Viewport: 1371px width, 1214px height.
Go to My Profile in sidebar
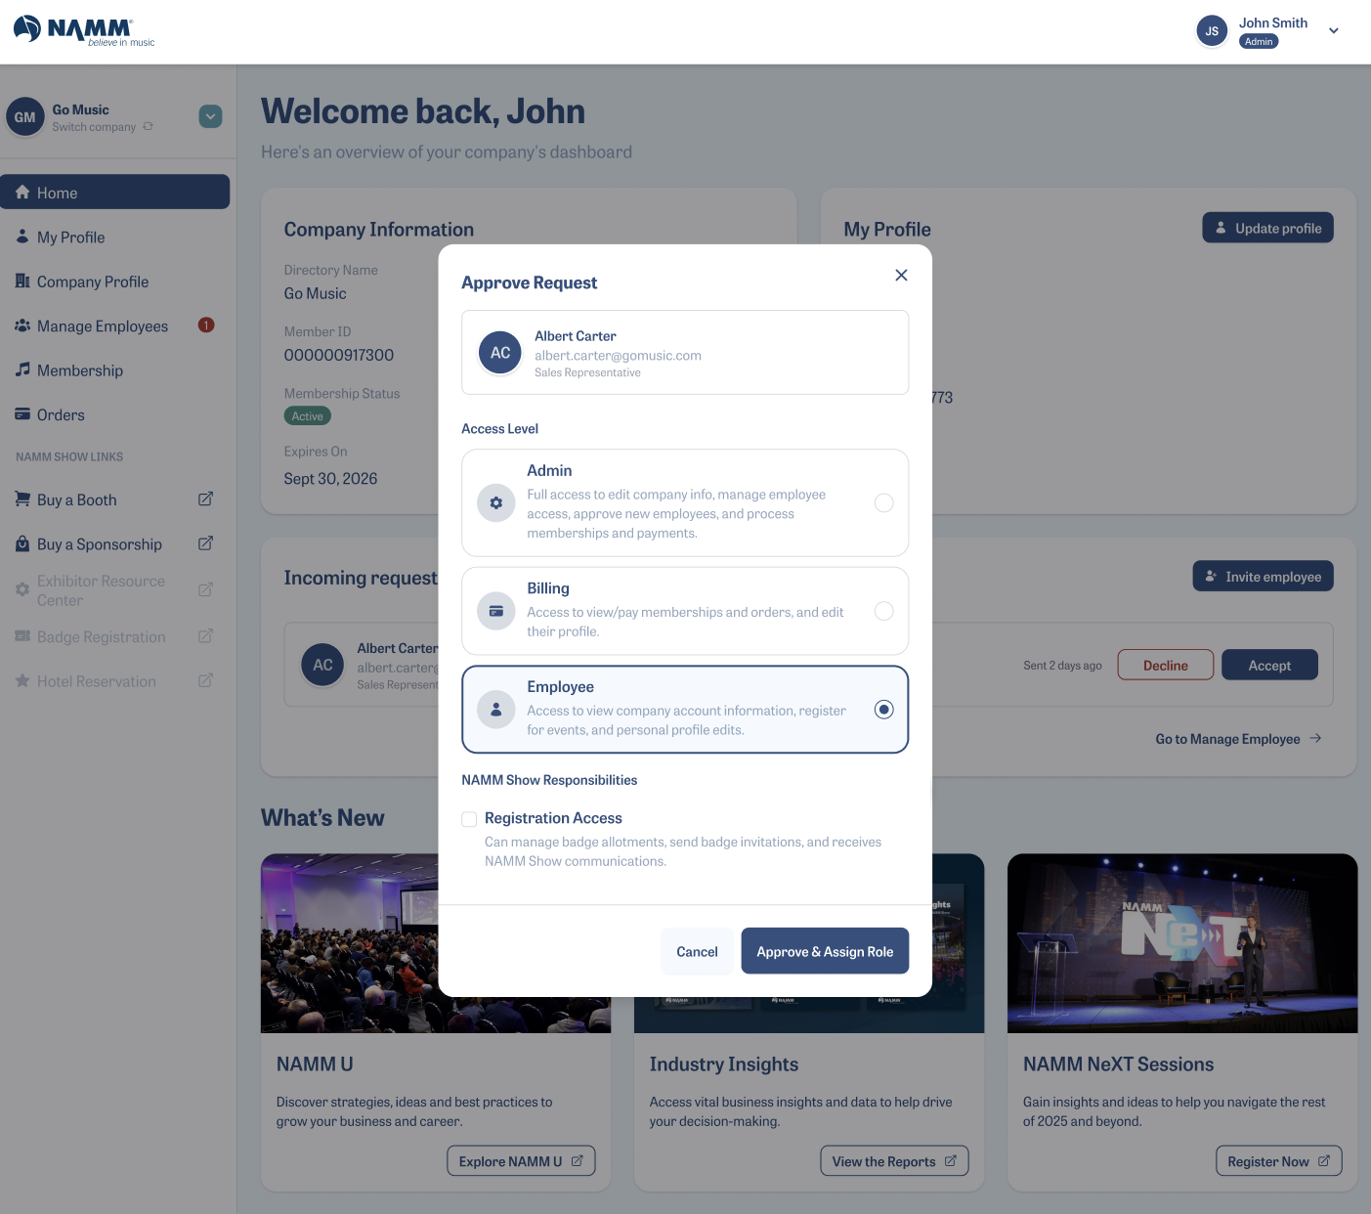(x=115, y=238)
